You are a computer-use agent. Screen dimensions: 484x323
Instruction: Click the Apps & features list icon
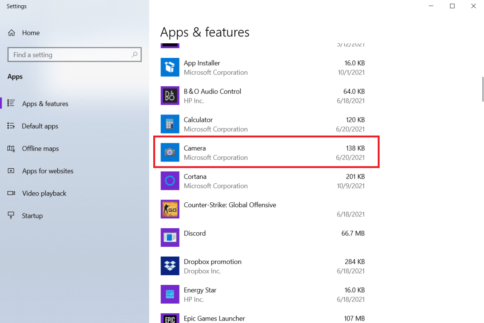(x=11, y=103)
